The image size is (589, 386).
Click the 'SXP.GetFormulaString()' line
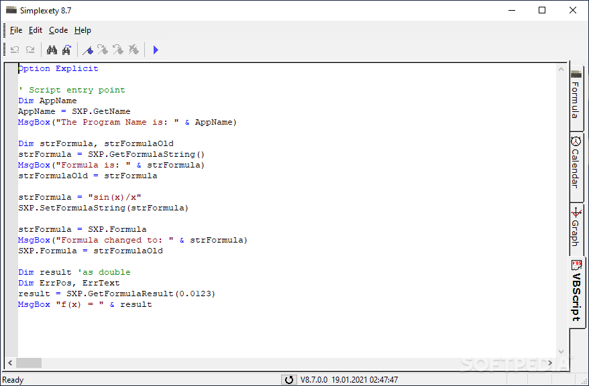111,154
